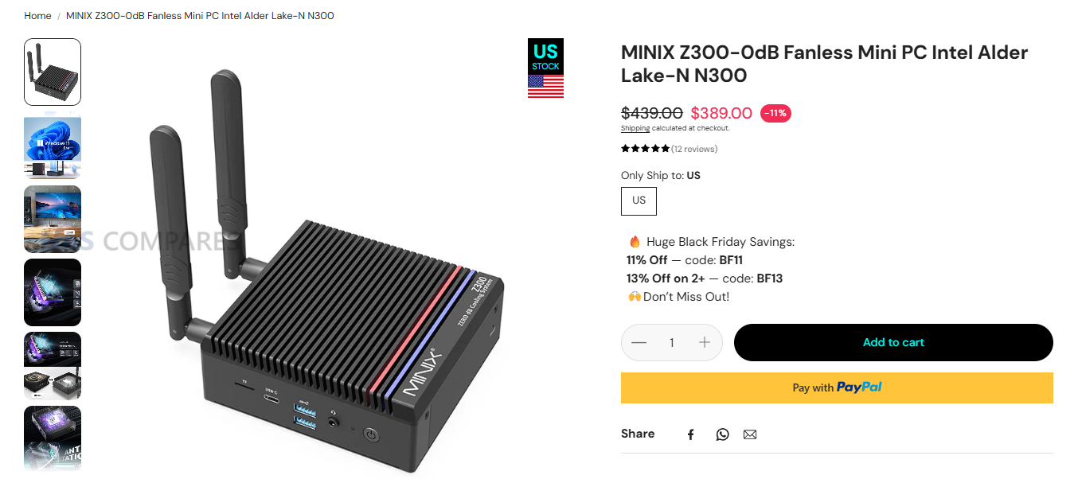The image size is (1078, 479).
Task: Click the -11% discount badge
Action: click(775, 113)
